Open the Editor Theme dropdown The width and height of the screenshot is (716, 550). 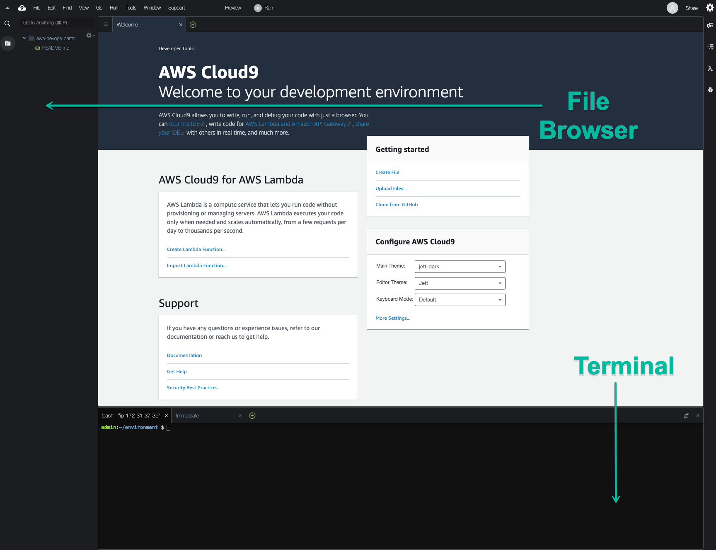pos(460,283)
